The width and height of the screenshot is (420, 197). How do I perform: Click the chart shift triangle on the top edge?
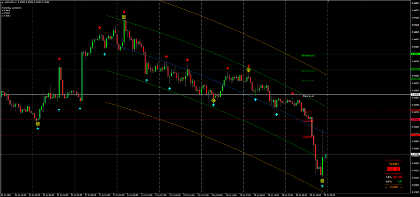328,2
